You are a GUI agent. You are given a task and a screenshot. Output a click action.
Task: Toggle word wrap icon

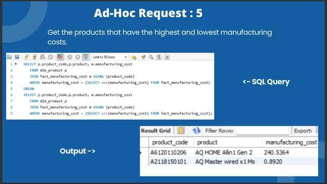pos(167,57)
